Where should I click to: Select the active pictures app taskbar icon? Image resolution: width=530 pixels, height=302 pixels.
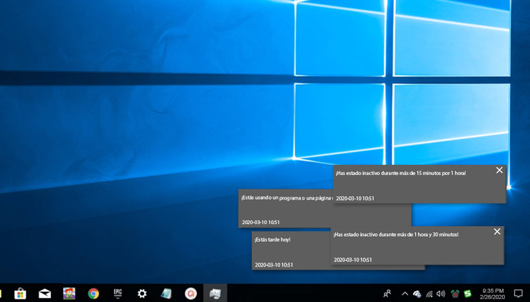pos(215,293)
